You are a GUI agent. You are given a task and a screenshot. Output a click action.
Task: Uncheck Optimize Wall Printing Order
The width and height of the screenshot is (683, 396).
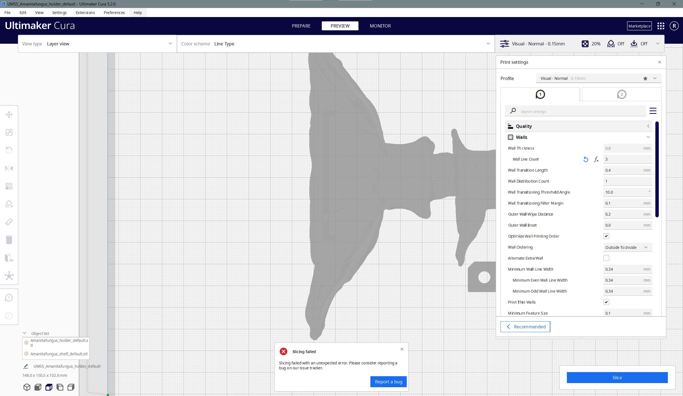point(606,236)
